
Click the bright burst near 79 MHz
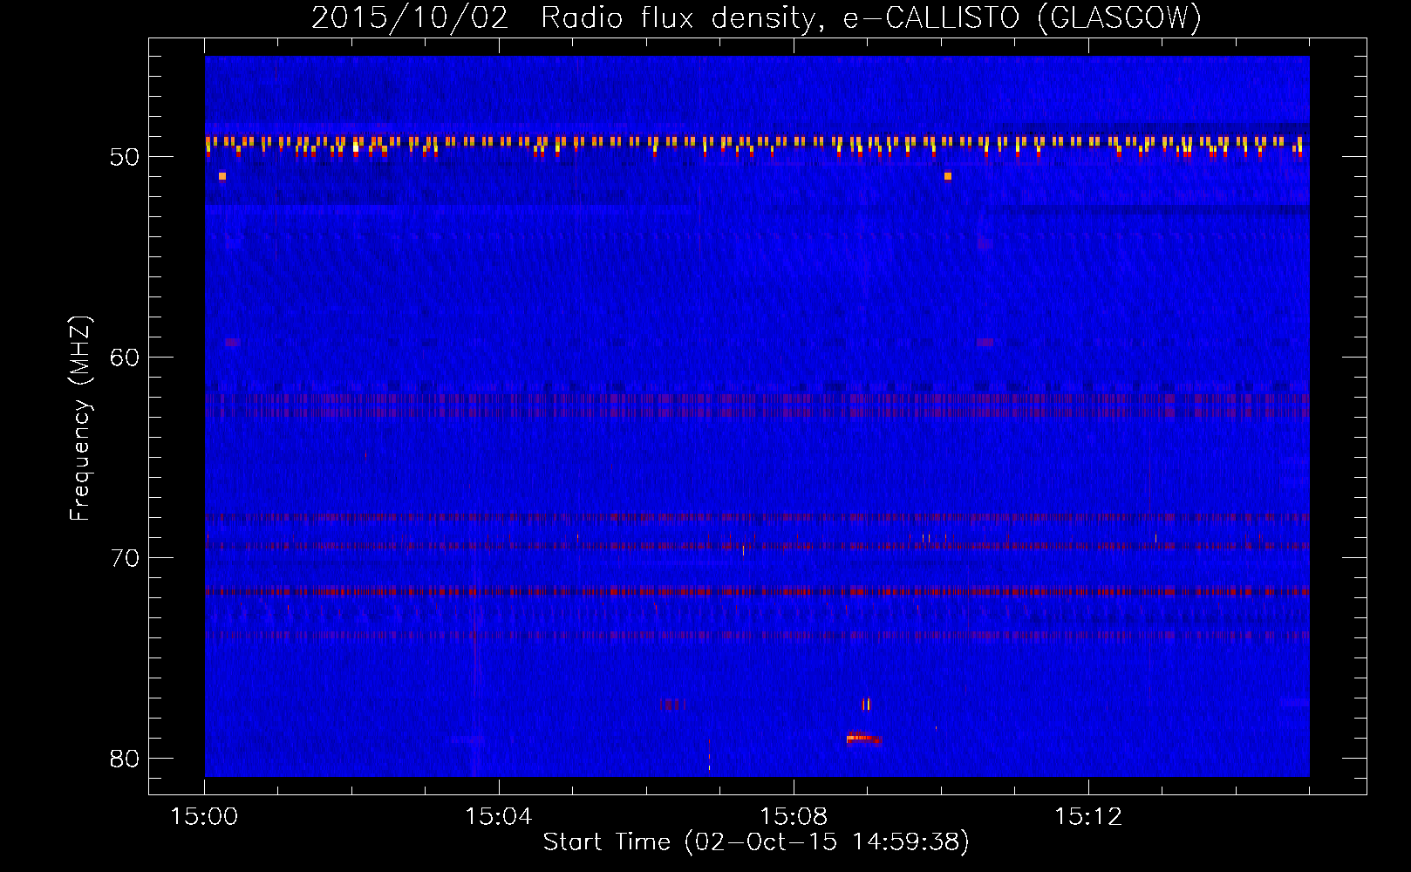863,739
